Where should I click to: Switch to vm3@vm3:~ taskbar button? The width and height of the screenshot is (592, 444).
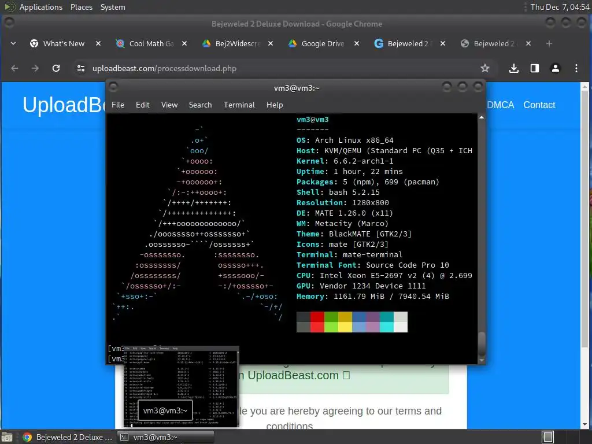click(165, 437)
